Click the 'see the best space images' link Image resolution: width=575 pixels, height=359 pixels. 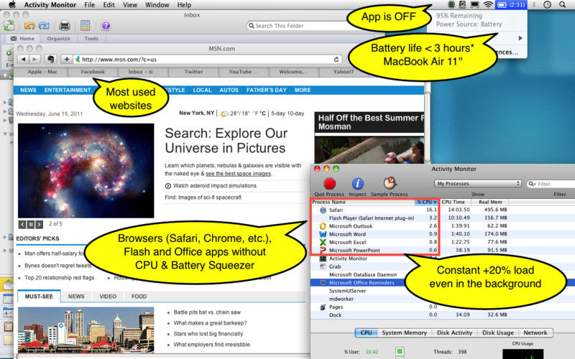pyautogui.click(x=238, y=174)
